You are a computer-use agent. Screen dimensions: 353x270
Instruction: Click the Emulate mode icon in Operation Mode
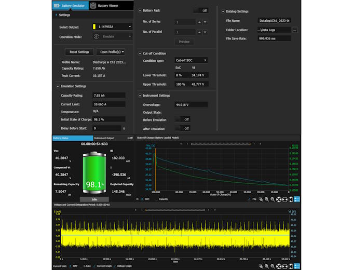pos(97,36)
